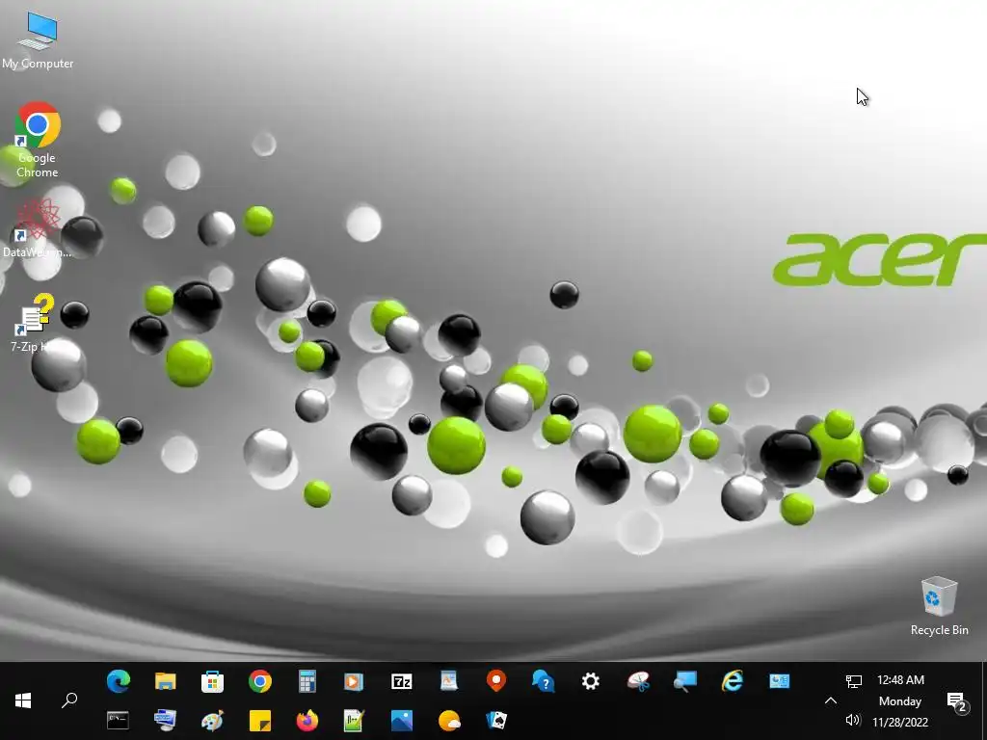Image resolution: width=987 pixels, height=740 pixels.
Task: Open Control Panel taskbar icon
Action: point(779,681)
